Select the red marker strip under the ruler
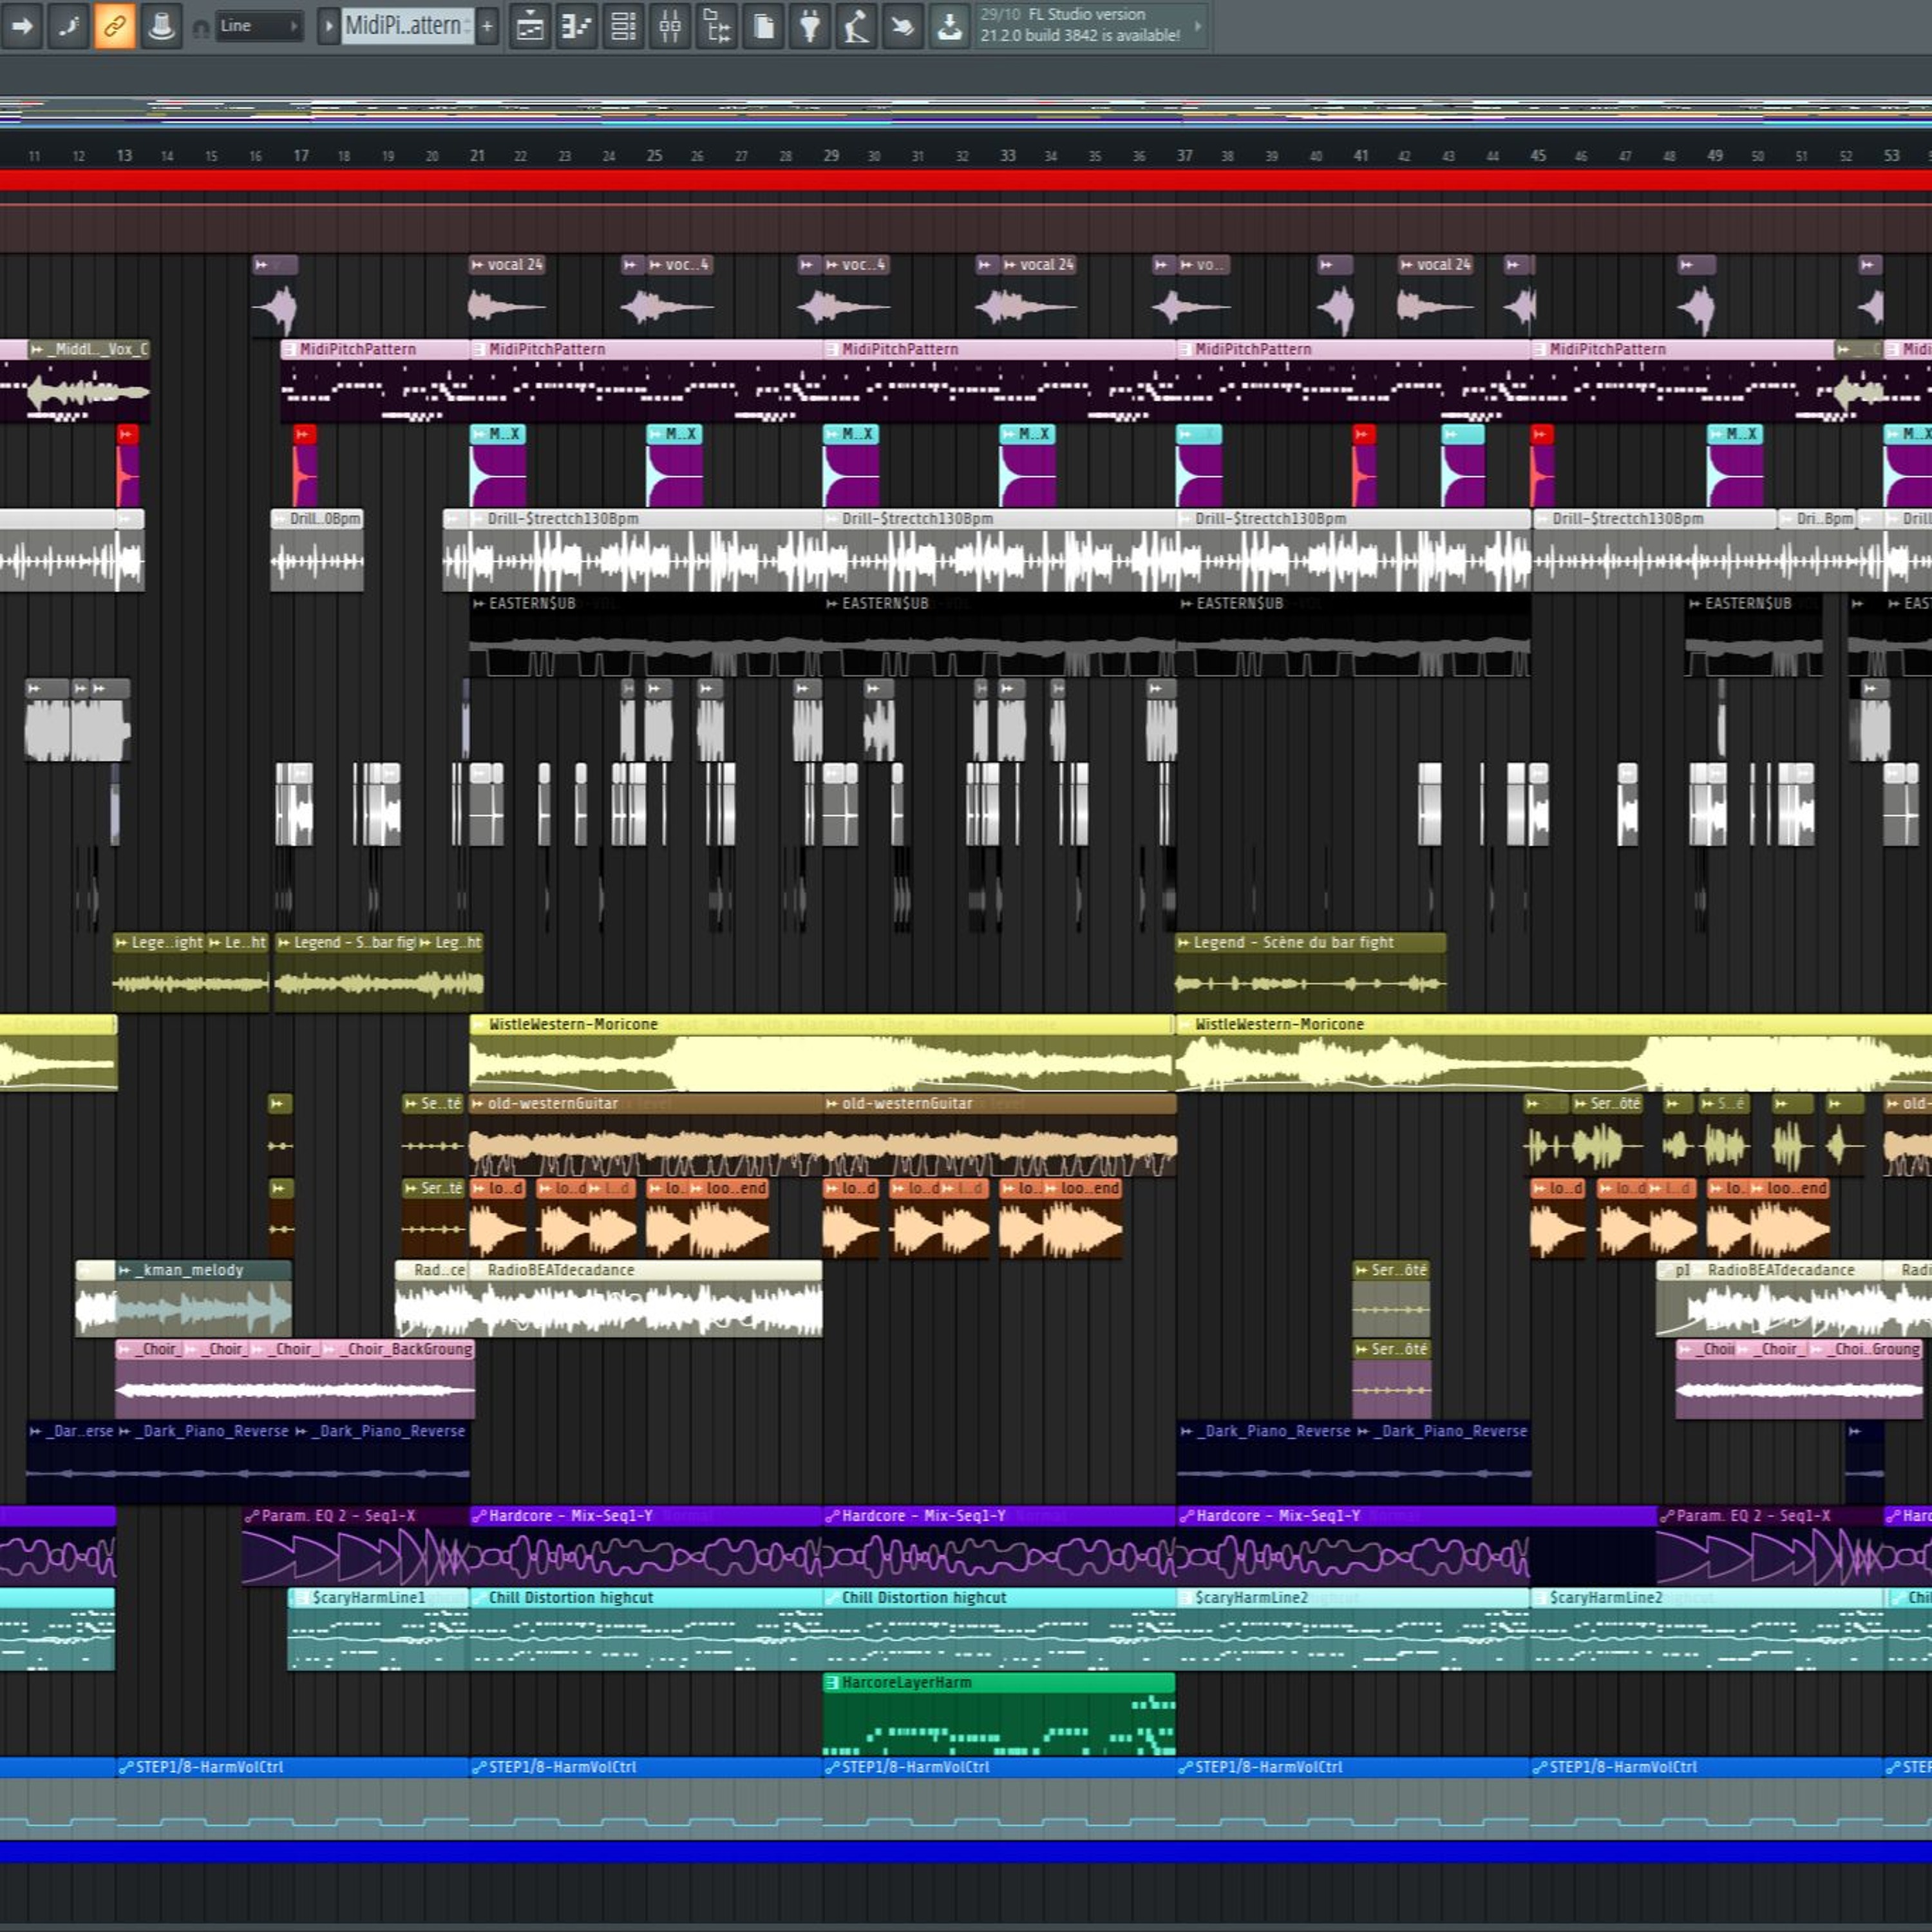Image resolution: width=1932 pixels, height=1932 pixels. coord(966,180)
